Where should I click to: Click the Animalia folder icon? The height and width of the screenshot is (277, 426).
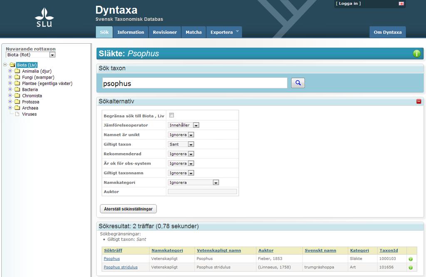17,71
